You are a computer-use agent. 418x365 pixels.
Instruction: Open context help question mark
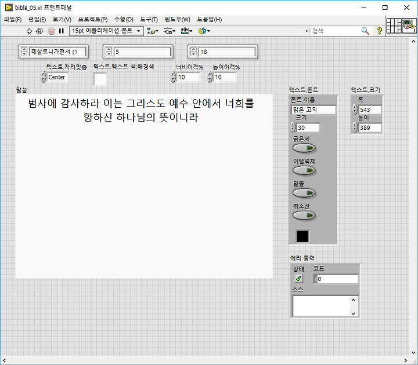379,31
